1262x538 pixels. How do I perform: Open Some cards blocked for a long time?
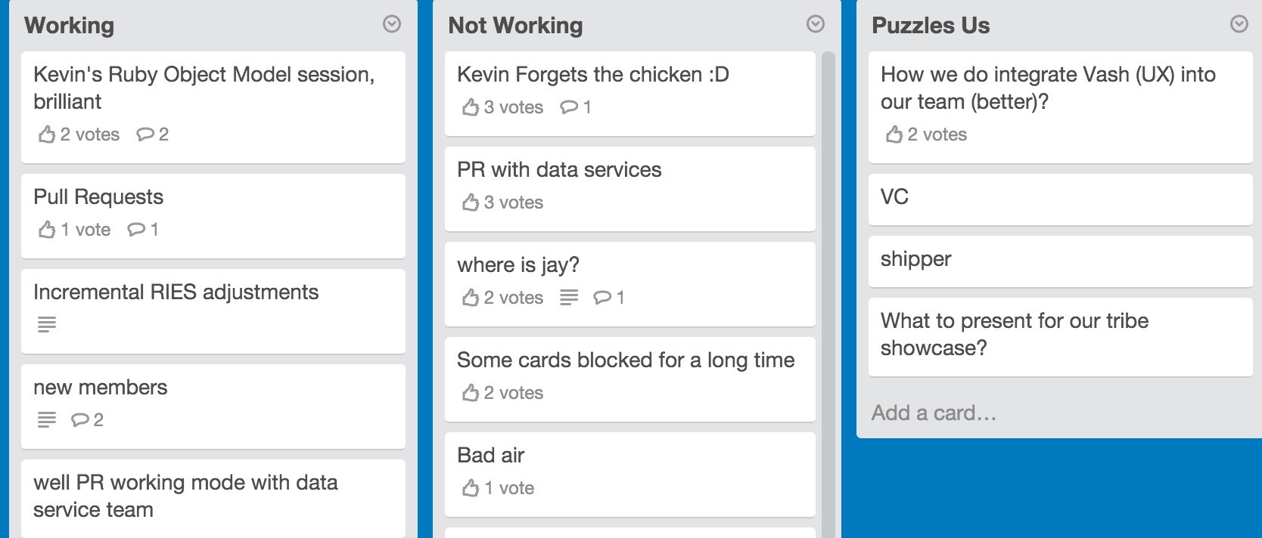tap(630, 379)
